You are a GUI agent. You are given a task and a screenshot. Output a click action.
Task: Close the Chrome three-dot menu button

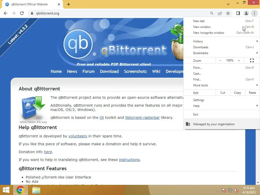point(254,13)
